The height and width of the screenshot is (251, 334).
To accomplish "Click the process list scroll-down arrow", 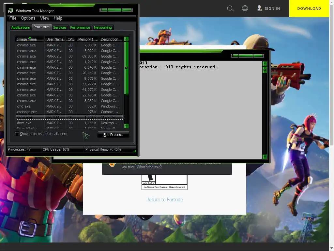I will tap(126, 126).
